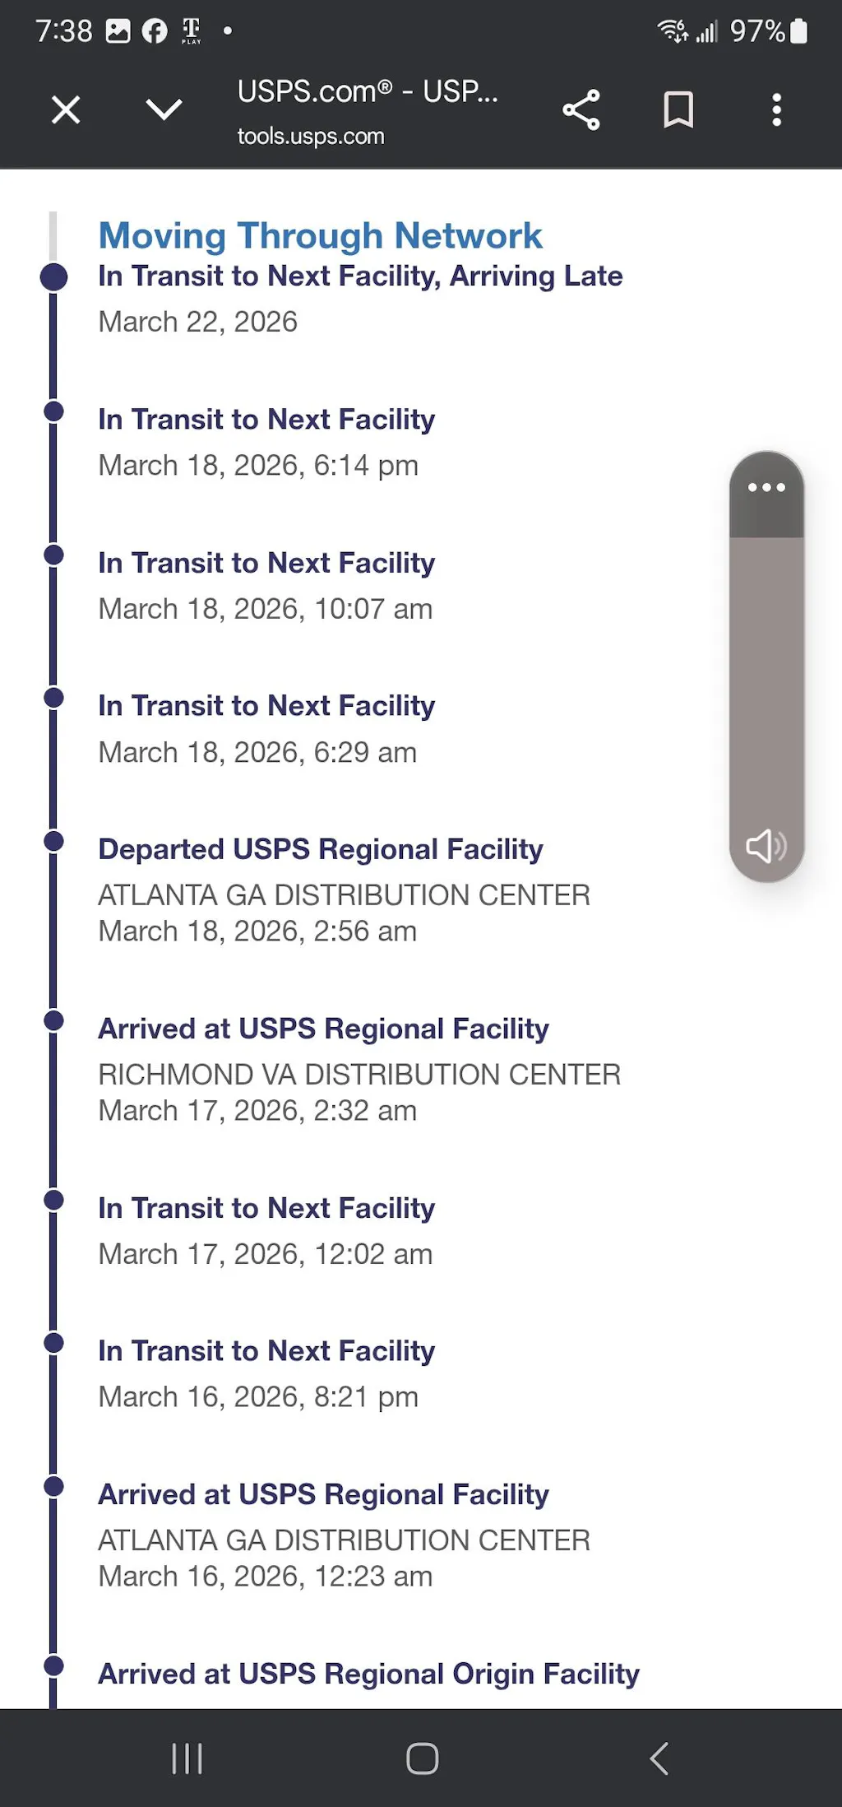Open the three-dot overflow menu

[x=776, y=110]
